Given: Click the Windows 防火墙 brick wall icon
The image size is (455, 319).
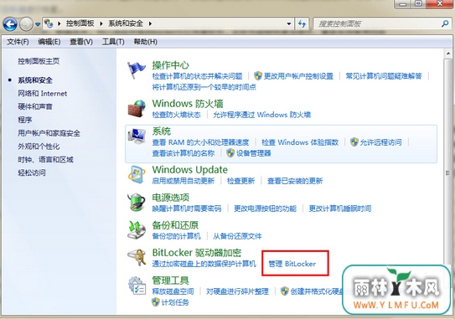Looking at the screenshot, I should click(137, 109).
